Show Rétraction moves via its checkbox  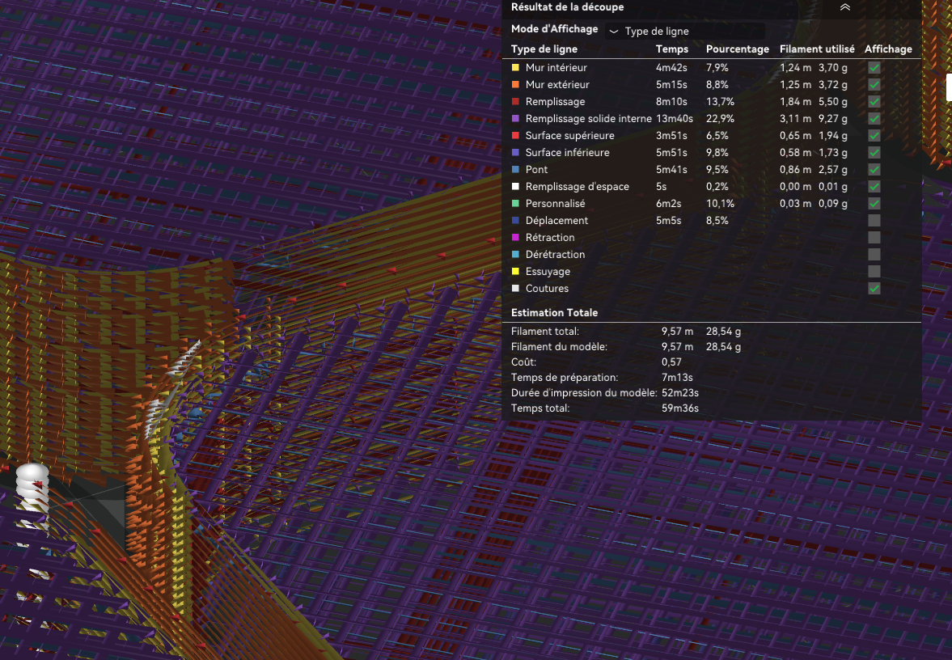(874, 238)
